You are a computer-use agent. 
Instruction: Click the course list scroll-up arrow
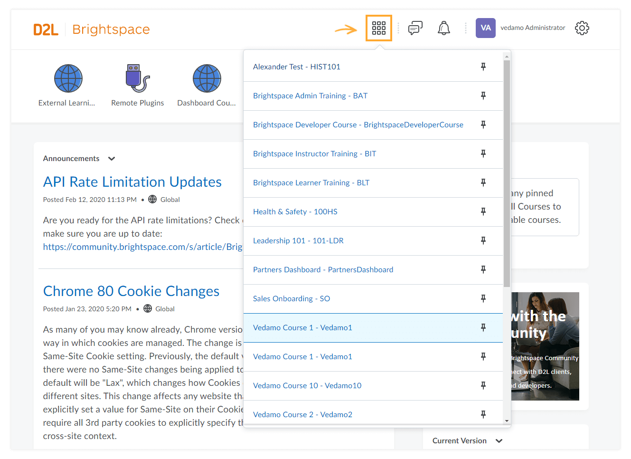(x=507, y=56)
